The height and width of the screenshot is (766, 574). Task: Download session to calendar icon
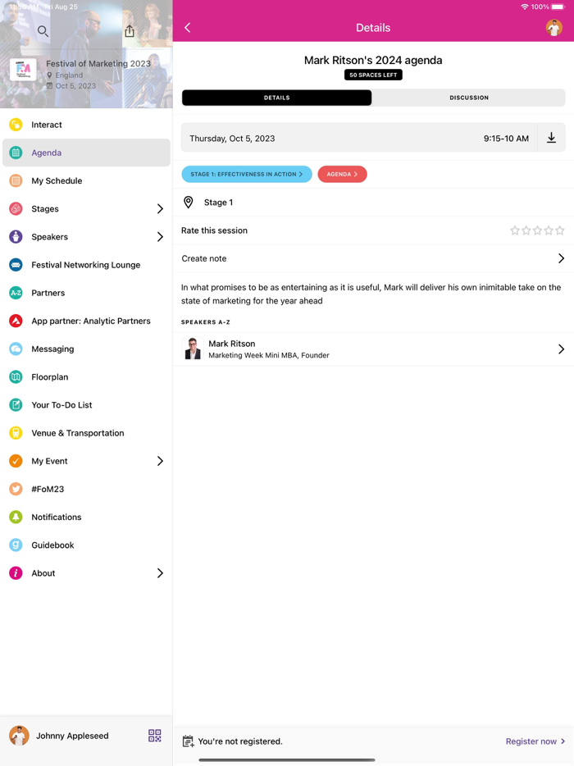coord(552,138)
